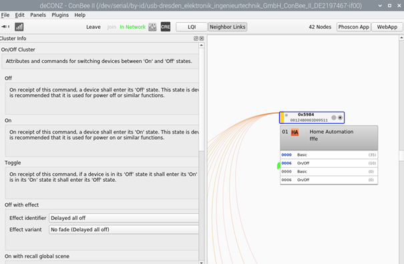Click the window title bar dropdown chevron

[380, 5]
